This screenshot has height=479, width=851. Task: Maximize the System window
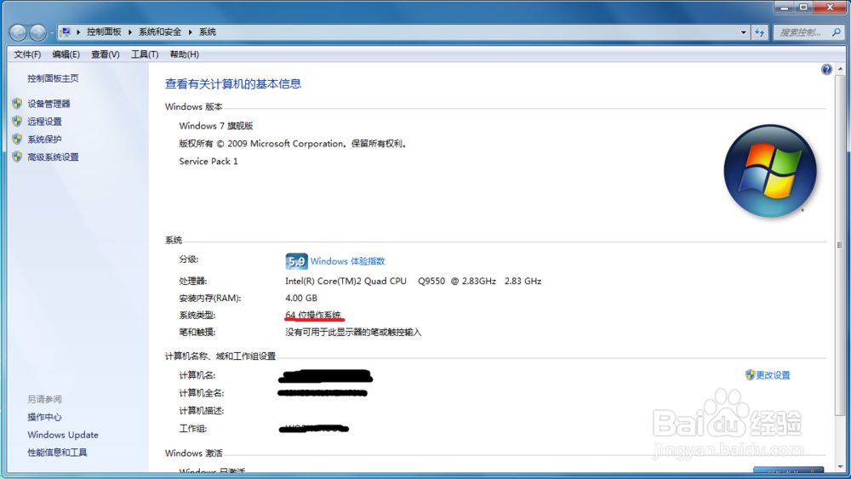coord(804,7)
